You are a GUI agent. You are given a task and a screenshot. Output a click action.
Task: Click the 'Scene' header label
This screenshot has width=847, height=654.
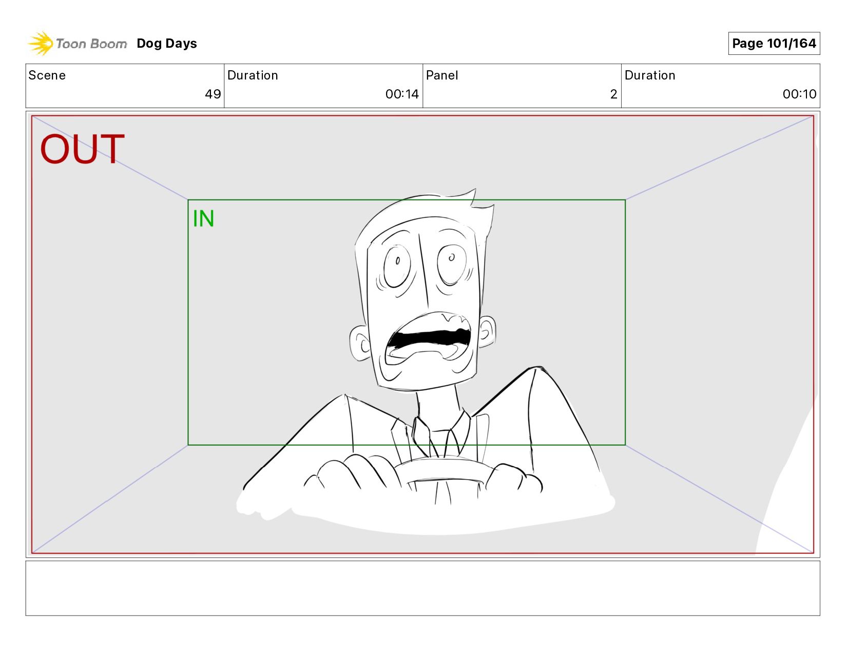(47, 75)
